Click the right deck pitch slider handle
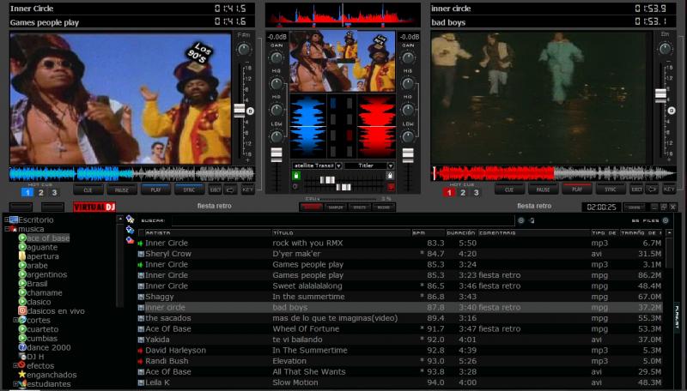This screenshot has height=391, width=687. point(660,95)
